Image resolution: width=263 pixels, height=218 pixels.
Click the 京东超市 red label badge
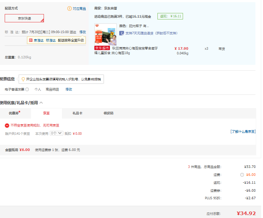point(102,48)
